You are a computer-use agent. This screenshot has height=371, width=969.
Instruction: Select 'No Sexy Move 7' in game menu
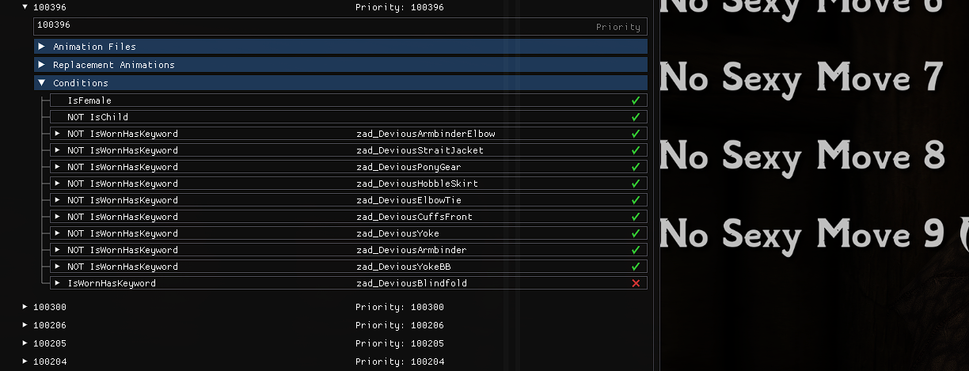point(801,77)
